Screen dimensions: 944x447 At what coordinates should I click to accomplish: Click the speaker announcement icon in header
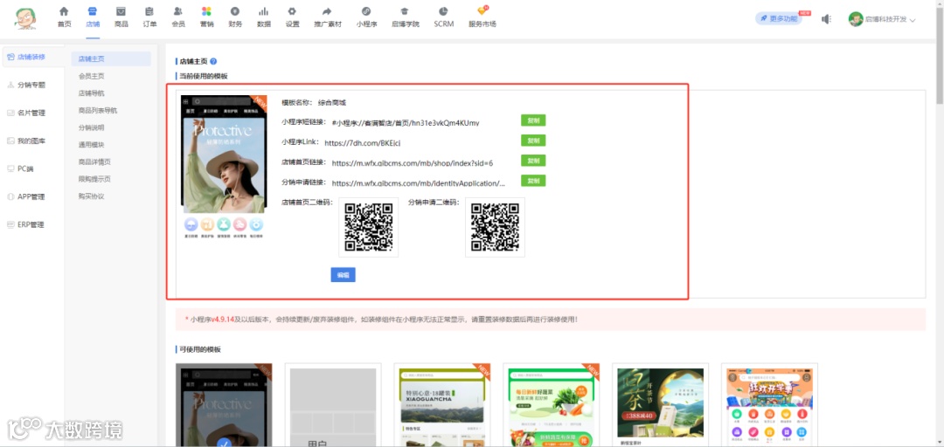point(826,19)
